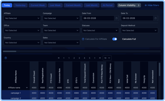Select the Yesterday period tab

point(21,5)
